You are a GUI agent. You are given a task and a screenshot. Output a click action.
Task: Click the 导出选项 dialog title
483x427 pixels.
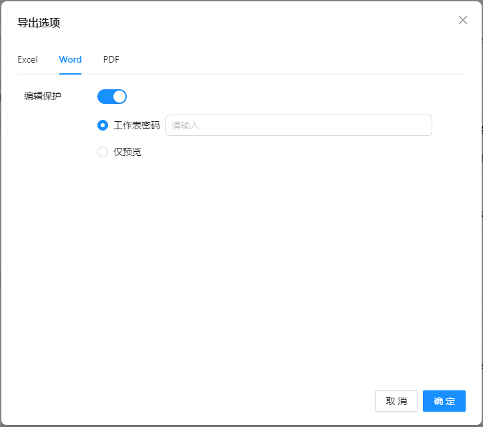point(39,23)
